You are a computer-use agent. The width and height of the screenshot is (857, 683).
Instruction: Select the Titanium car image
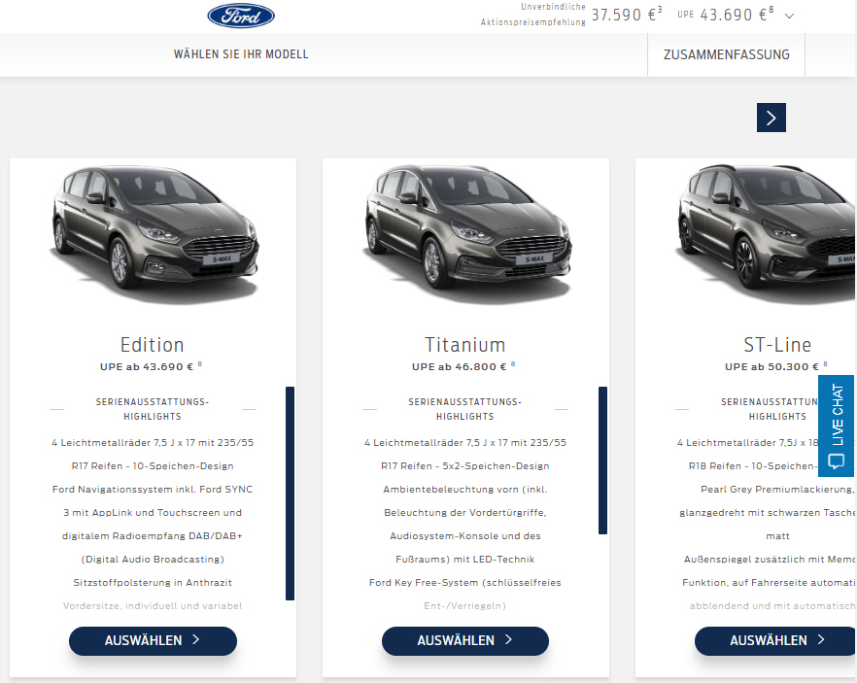click(x=466, y=234)
